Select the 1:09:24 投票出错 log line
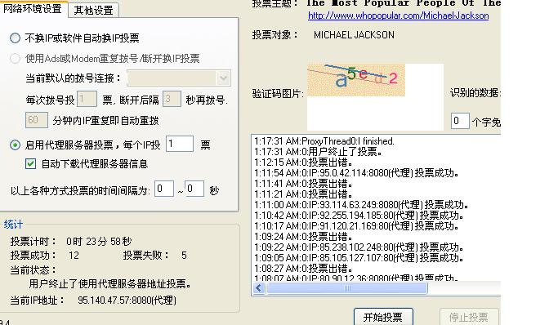This screenshot has height=325, width=558. point(303,237)
